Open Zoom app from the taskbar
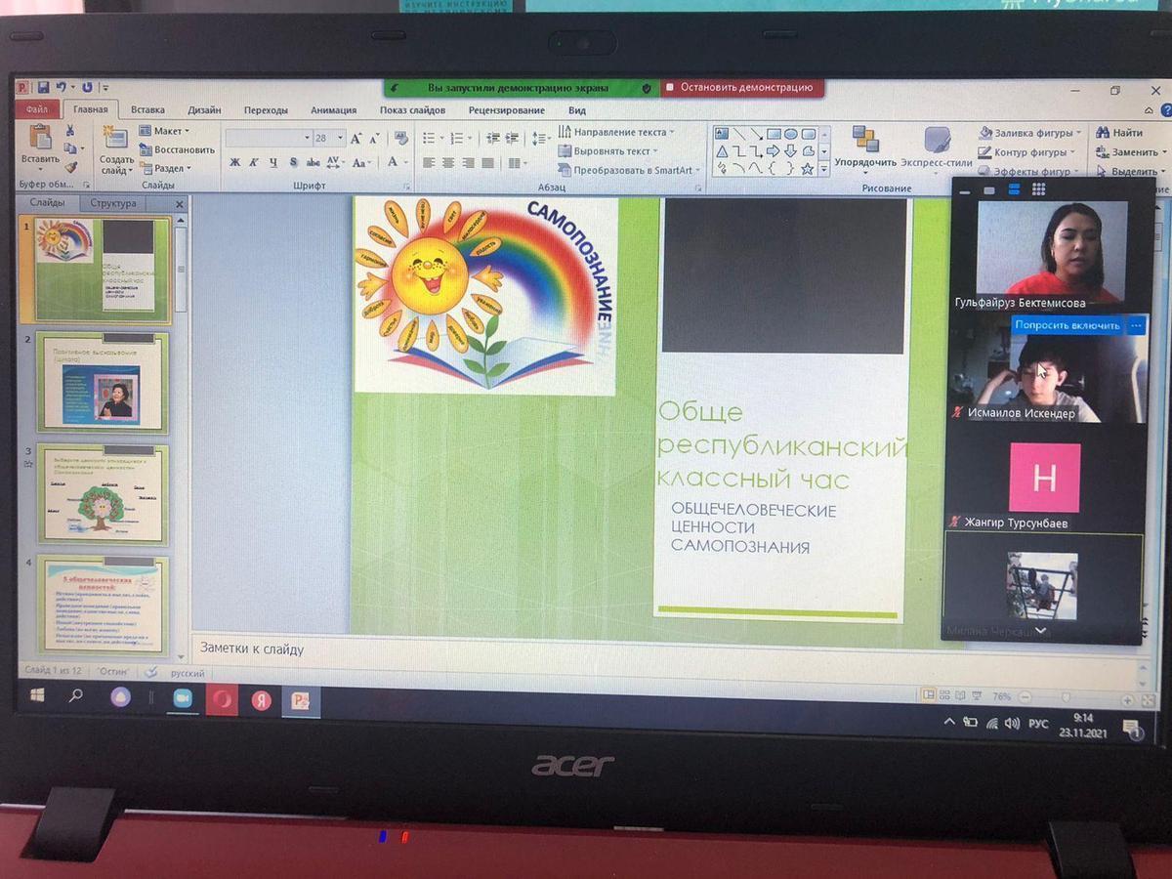The width and height of the screenshot is (1172, 879). pyautogui.click(x=182, y=698)
